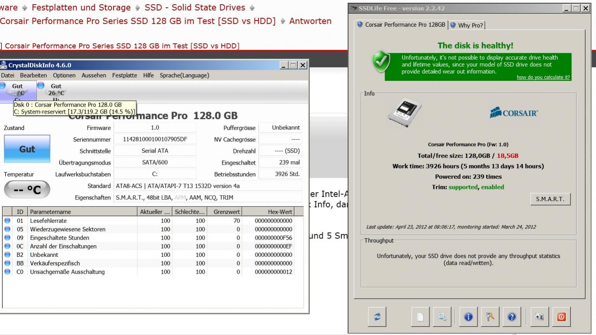This screenshot has width=596, height=335.
Task: Take a screenshot with the camera button
Action: [x=539, y=317]
